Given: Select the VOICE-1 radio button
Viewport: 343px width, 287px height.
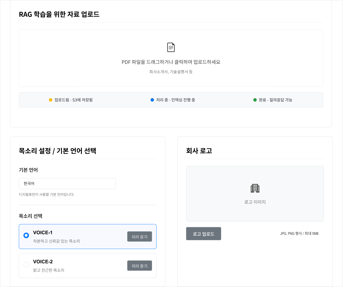Looking at the screenshot, I should tap(26, 236).
